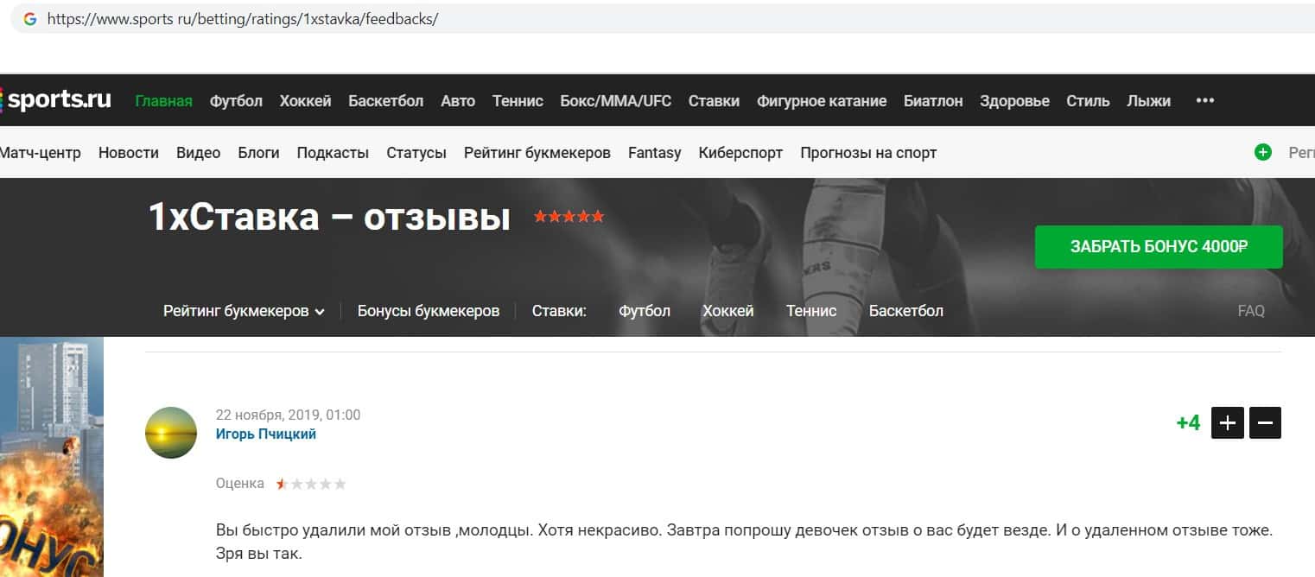Select Бонусы букмекеров link

429,311
